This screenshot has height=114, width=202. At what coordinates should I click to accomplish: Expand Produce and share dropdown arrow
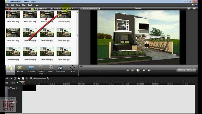tap(73, 9)
